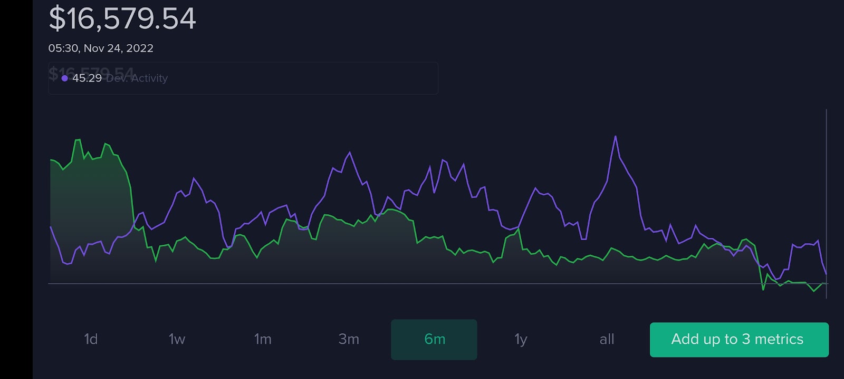Show the 1y time range
844x379 pixels.
point(521,340)
